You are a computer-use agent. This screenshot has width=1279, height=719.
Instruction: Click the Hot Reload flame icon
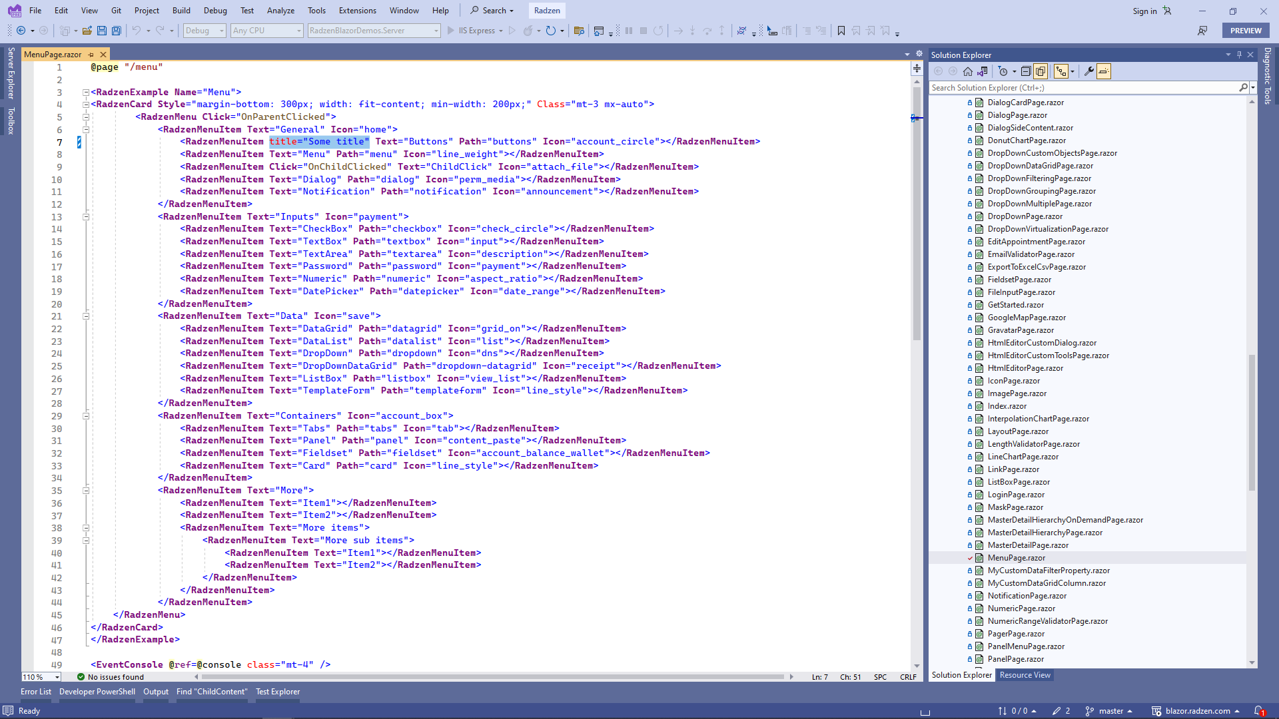click(x=528, y=31)
